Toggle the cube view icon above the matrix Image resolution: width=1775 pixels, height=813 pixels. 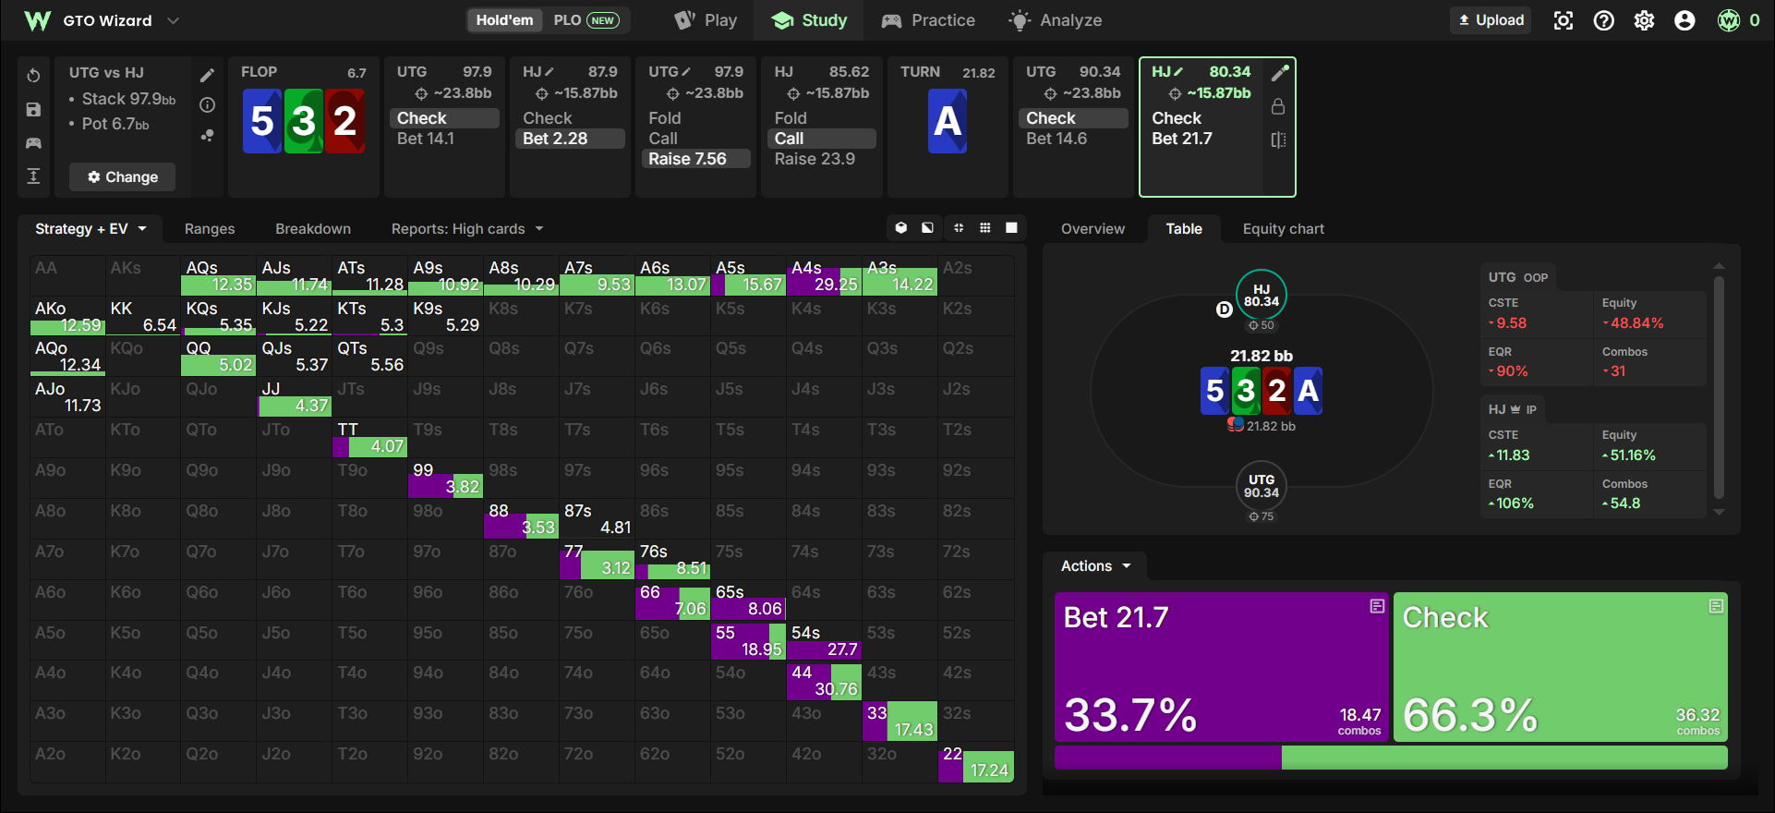click(x=901, y=227)
